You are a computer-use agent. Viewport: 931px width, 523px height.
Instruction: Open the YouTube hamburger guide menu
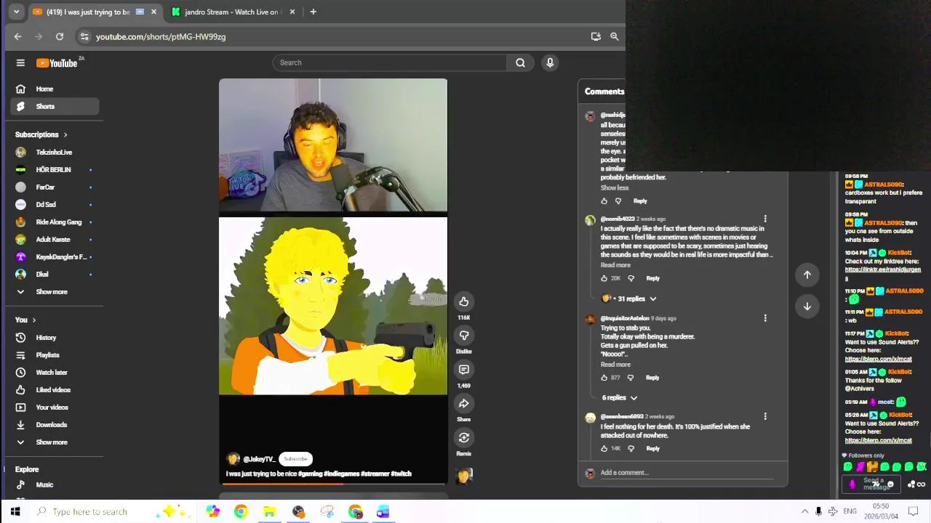click(20, 62)
